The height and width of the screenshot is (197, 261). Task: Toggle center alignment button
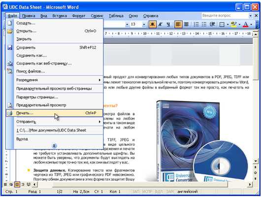186,25
